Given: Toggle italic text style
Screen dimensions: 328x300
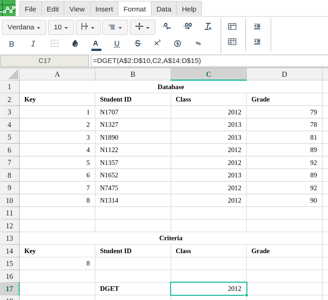Looking at the screenshot, I should tap(33, 44).
